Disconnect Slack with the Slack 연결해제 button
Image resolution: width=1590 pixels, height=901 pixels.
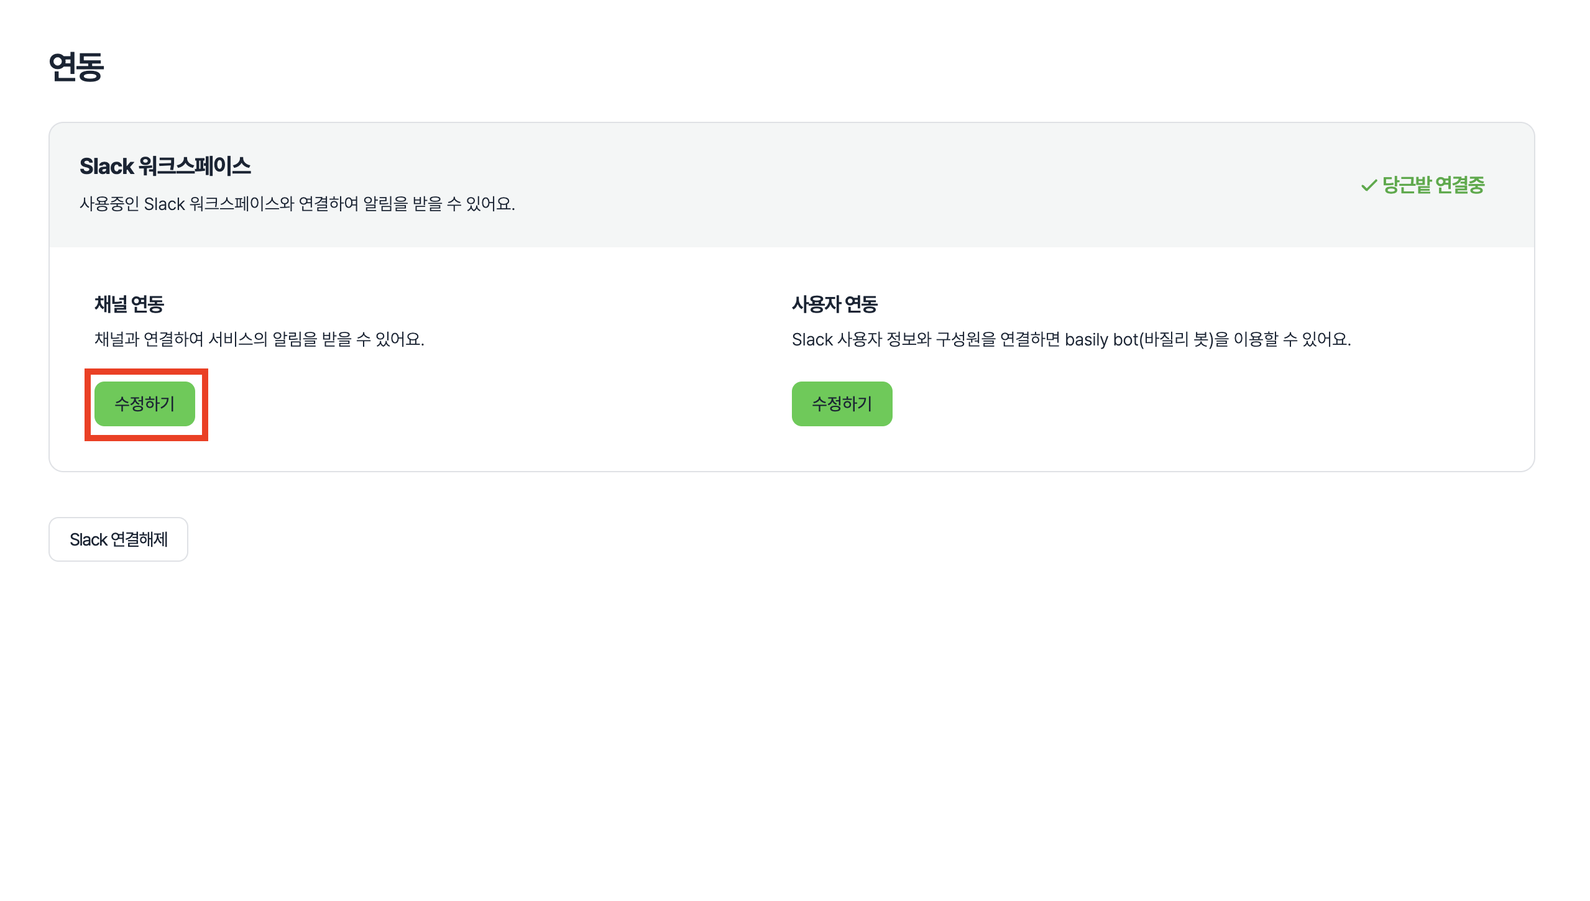(118, 539)
